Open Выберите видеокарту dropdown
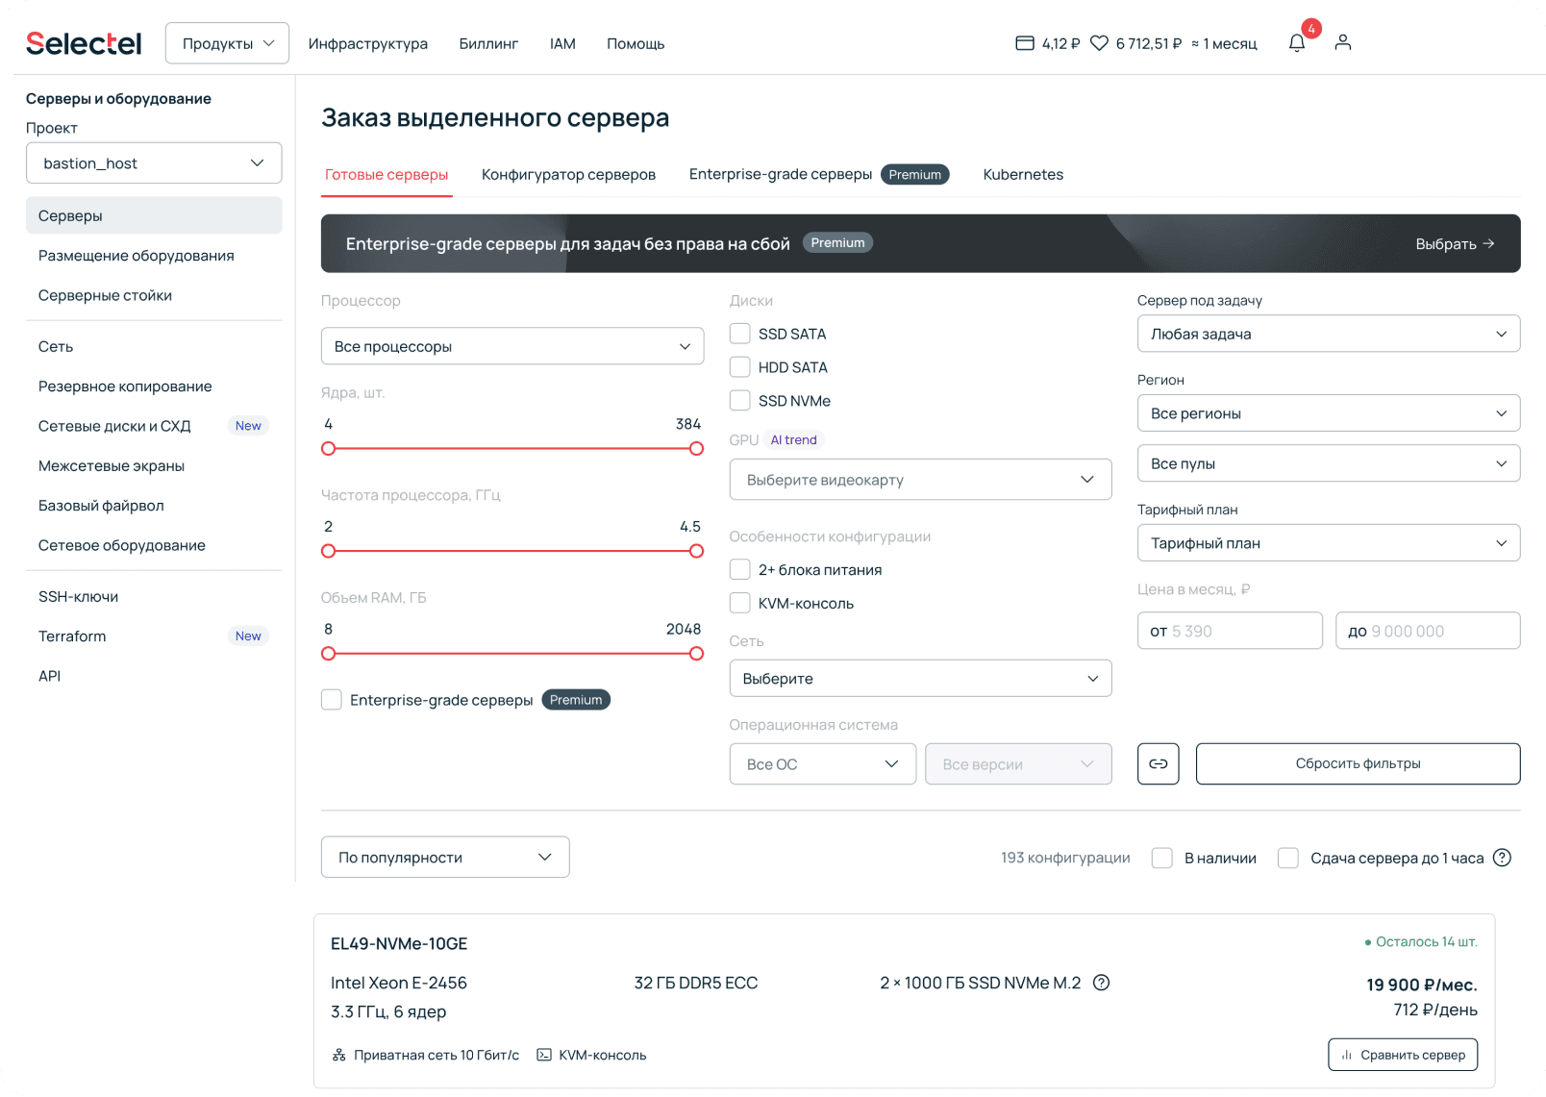 click(920, 480)
